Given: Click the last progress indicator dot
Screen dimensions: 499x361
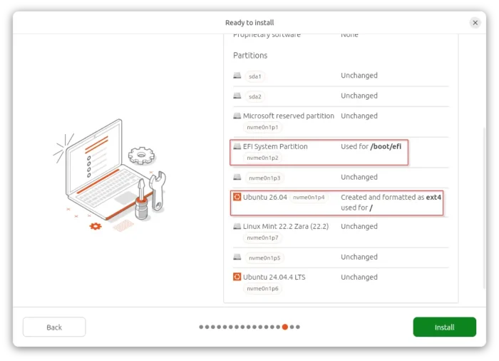Looking at the screenshot, I should tap(297, 327).
